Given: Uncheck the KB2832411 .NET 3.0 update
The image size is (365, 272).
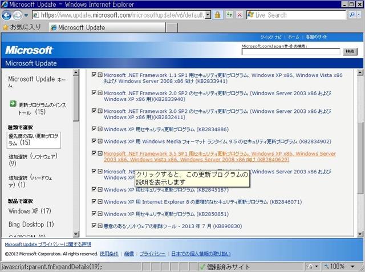Looking at the screenshot, I should [94, 111].
